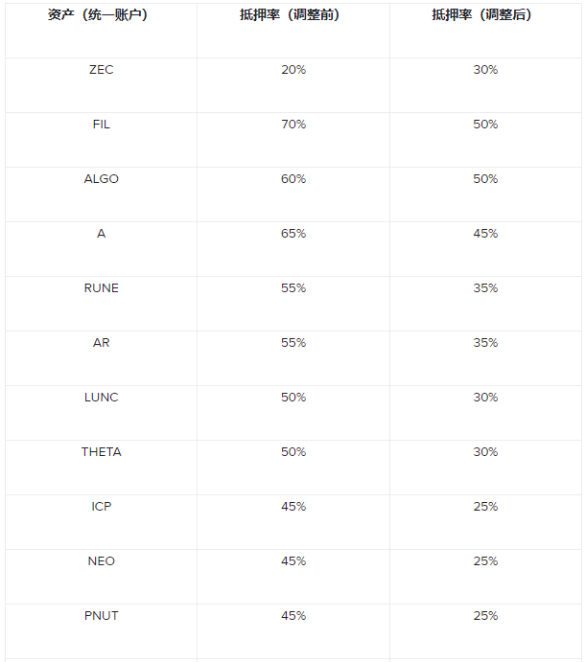Select the asset cell labeled A

[x=101, y=234]
